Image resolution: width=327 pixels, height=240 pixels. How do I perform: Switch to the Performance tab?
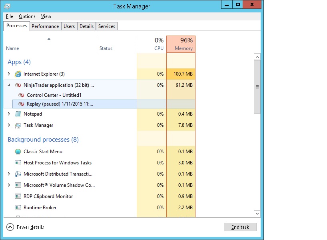pos(45,26)
